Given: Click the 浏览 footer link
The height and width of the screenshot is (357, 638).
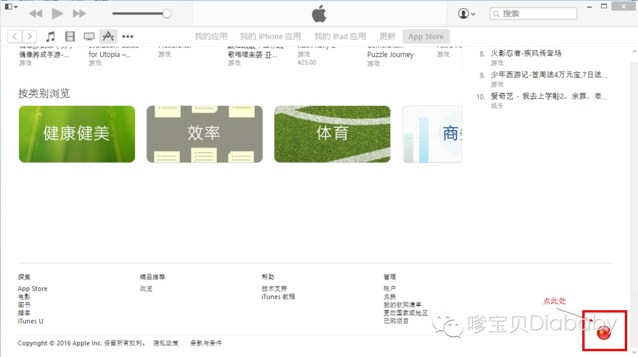Looking at the screenshot, I should pyautogui.click(x=146, y=289).
